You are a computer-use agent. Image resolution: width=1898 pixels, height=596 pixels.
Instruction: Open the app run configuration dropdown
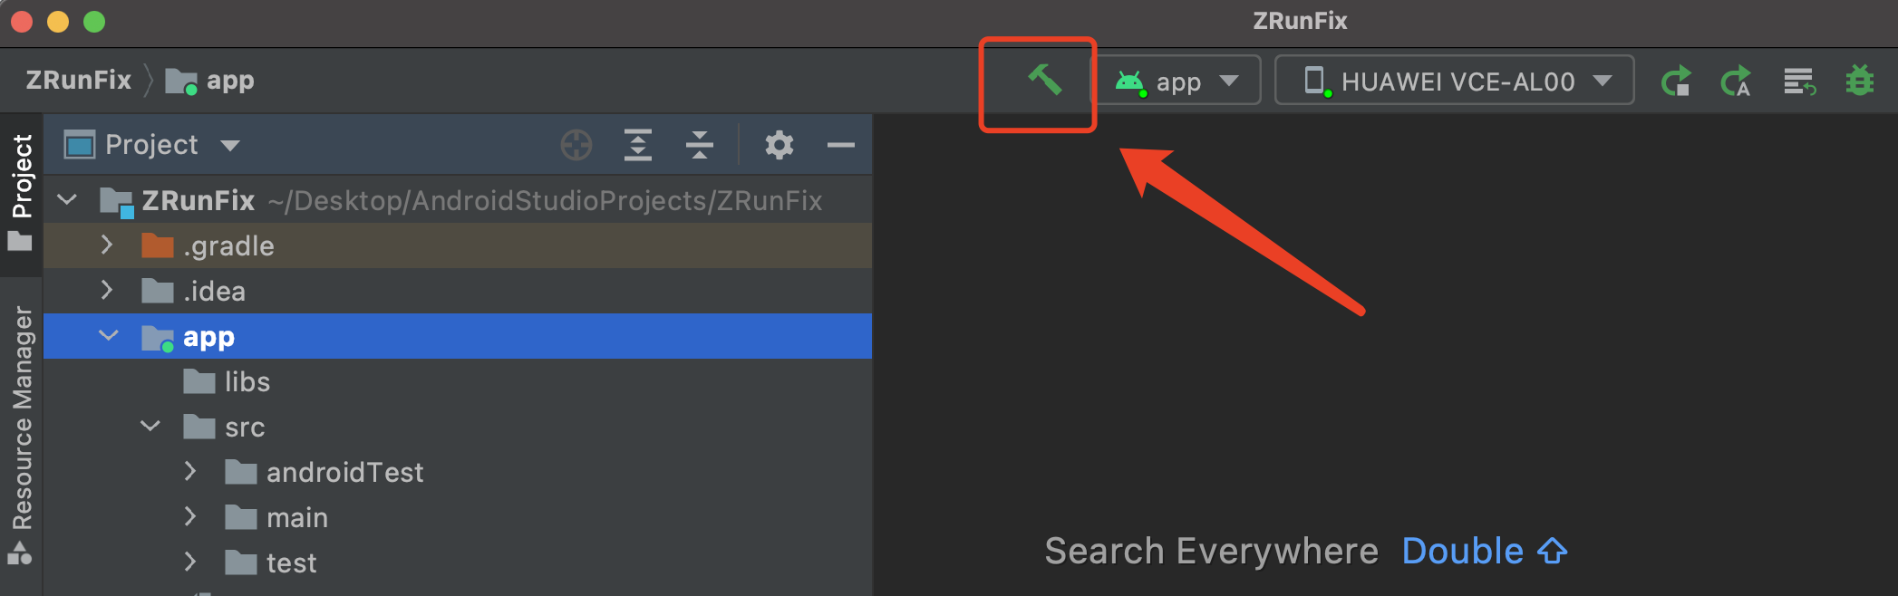click(x=1178, y=81)
